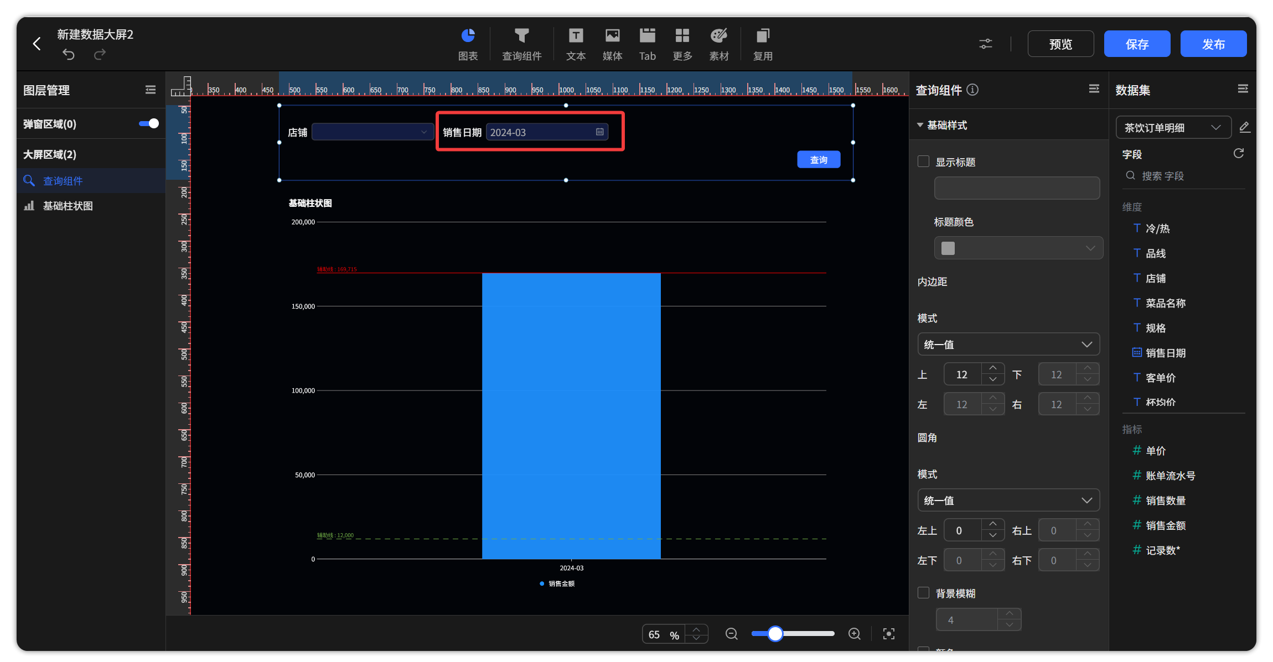Open the 媒体 media tool
Image resolution: width=1273 pixels, height=662 pixels.
tap(612, 44)
